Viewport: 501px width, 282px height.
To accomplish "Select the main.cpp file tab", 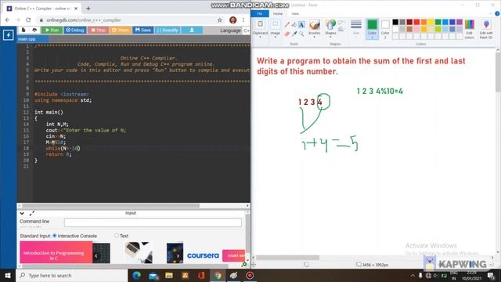I will click(33, 39).
